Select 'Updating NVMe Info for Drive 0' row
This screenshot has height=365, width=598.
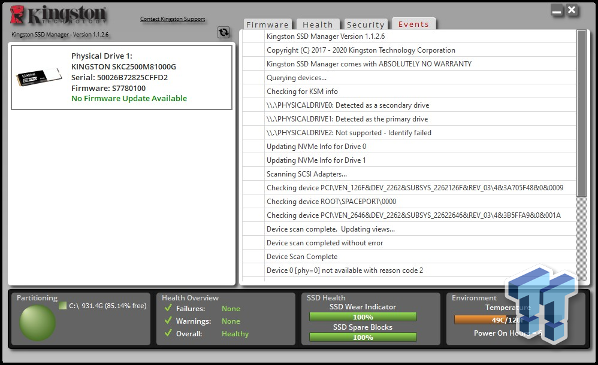[x=409, y=146]
